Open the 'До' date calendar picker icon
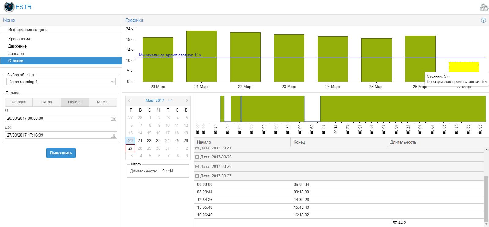The image size is (489, 227). click(113, 135)
